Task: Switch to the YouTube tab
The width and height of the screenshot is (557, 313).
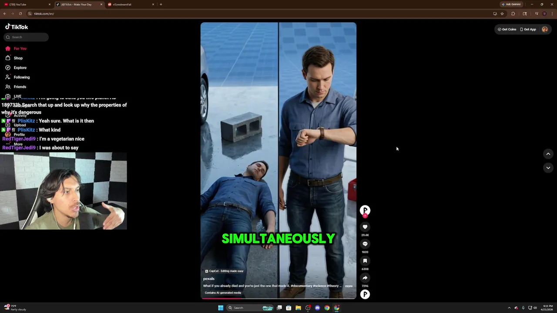Action: click(x=27, y=4)
